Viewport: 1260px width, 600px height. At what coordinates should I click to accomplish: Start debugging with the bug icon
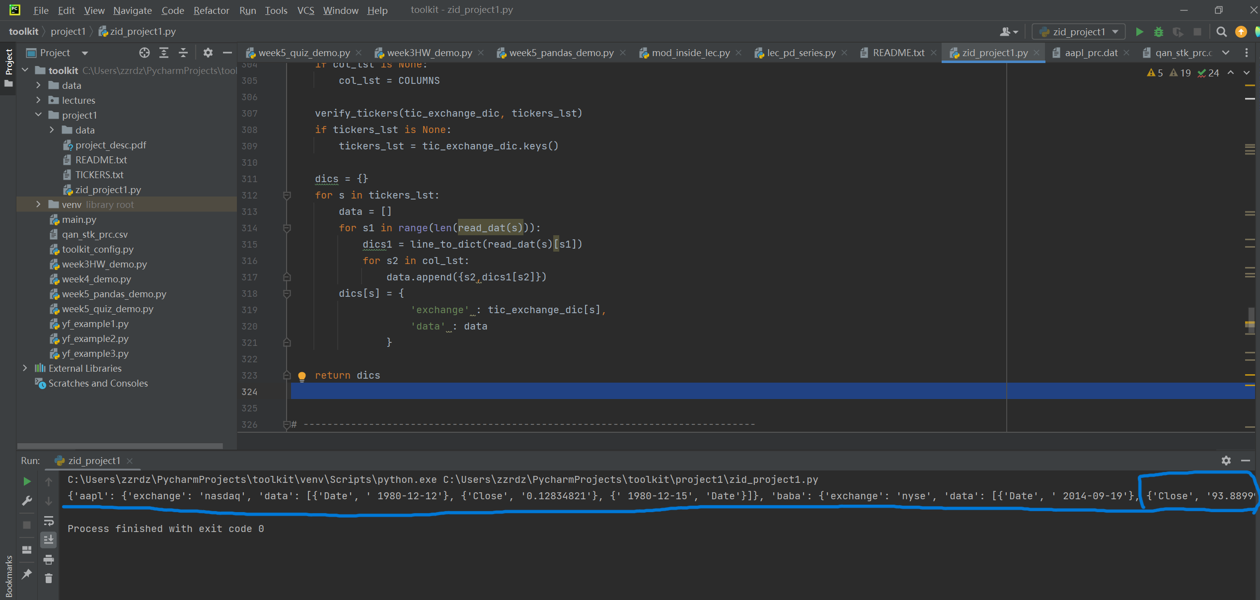click(x=1158, y=32)
